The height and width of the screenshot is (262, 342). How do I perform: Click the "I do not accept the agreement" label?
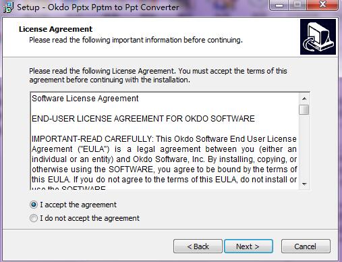pos(90,218)
